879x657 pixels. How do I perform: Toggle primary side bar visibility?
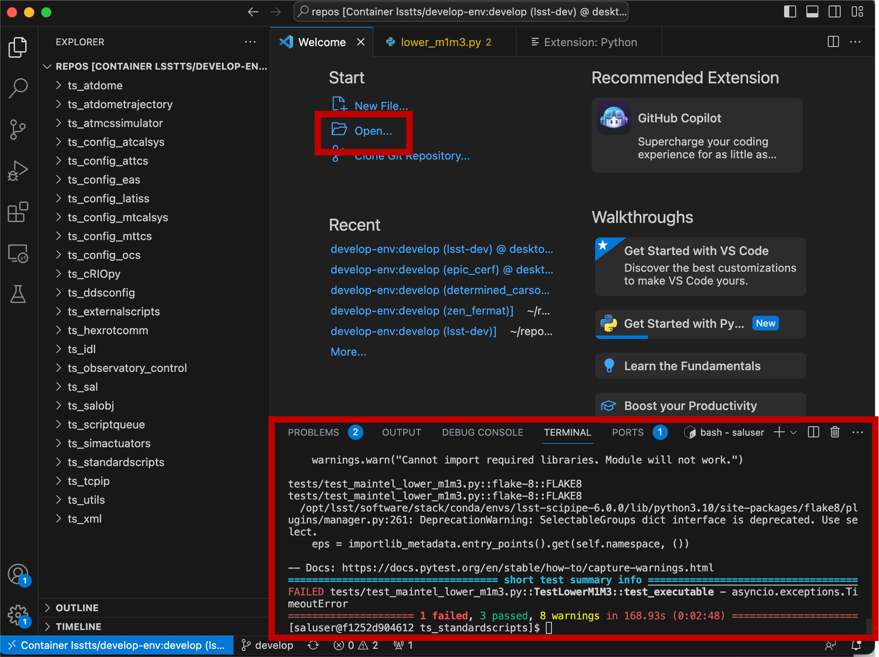coord(789,12)
